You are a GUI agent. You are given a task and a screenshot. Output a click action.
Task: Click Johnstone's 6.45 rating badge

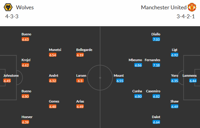8,81
